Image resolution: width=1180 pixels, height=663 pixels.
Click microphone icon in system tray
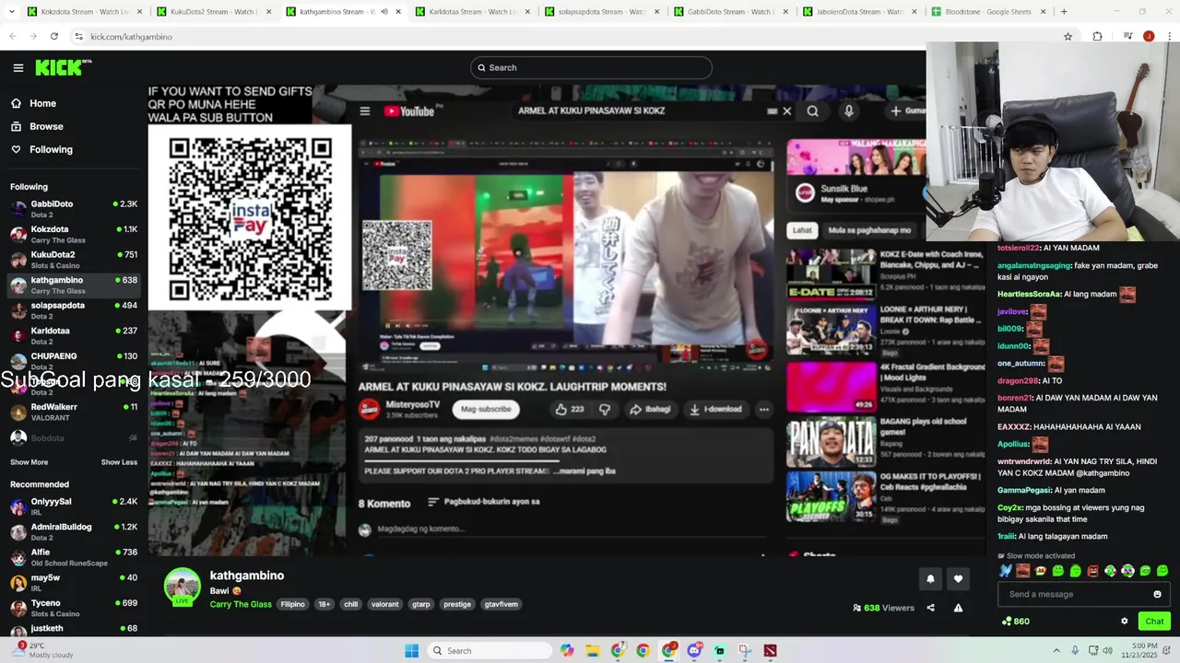point(1075,651)
